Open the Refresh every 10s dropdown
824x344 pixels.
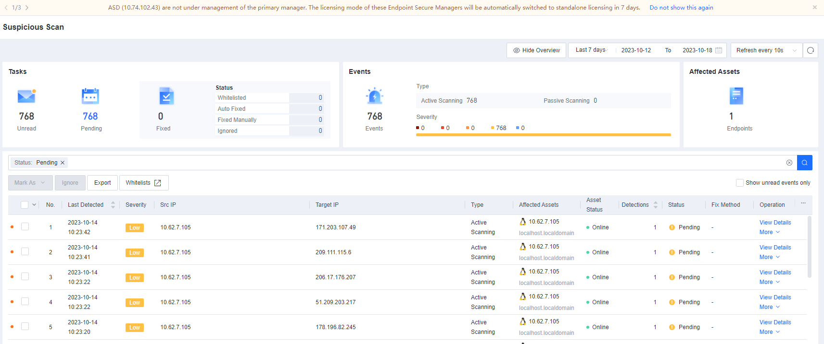pyautogui.click(x=766, y=50)
